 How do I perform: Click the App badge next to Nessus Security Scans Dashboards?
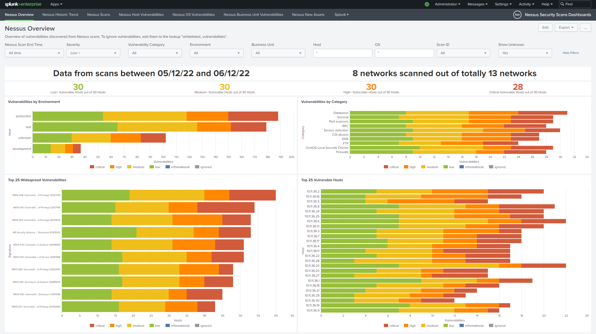coord(517,15)
